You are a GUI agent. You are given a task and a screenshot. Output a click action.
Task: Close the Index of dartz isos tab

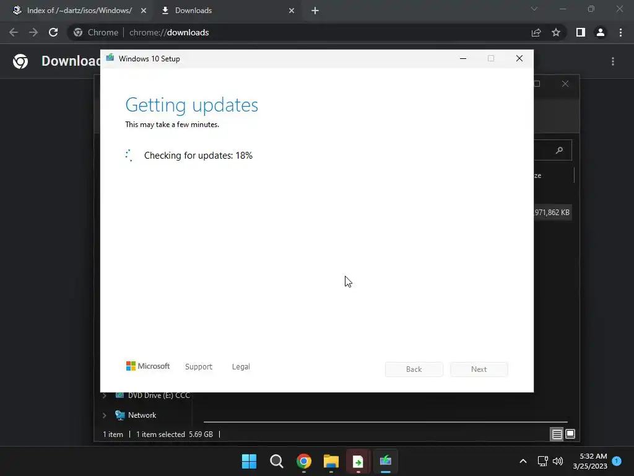tap(144, 11)
